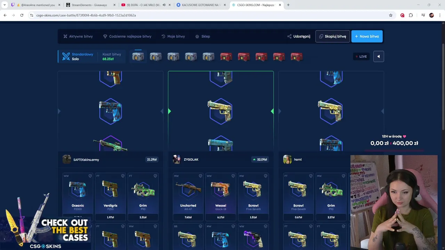Open the Weasel Glock-18 item card
445x250 pixels.
221,197
